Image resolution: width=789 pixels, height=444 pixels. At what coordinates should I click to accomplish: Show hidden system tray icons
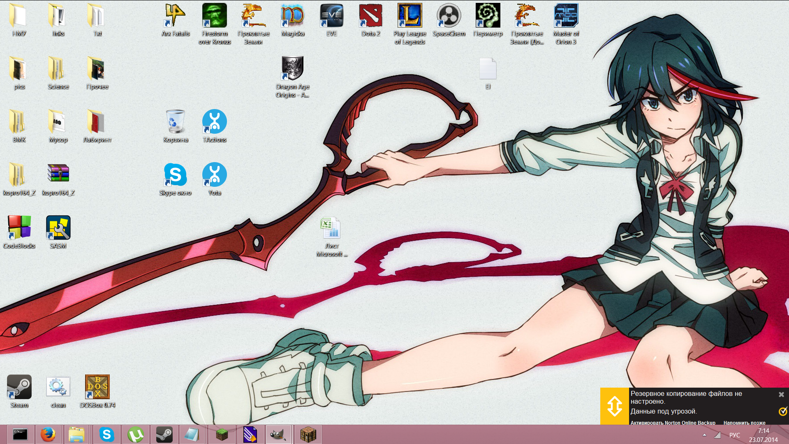pos(704,435)
